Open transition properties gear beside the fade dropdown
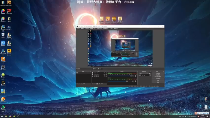Viewport: 210px width, 118px height. coord(150,73)
